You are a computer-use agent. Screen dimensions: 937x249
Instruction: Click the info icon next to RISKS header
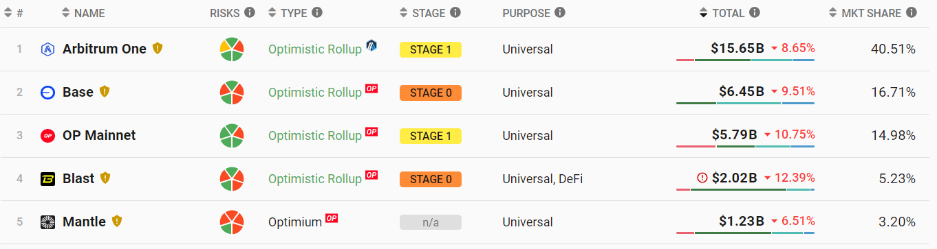pos(250,12)
